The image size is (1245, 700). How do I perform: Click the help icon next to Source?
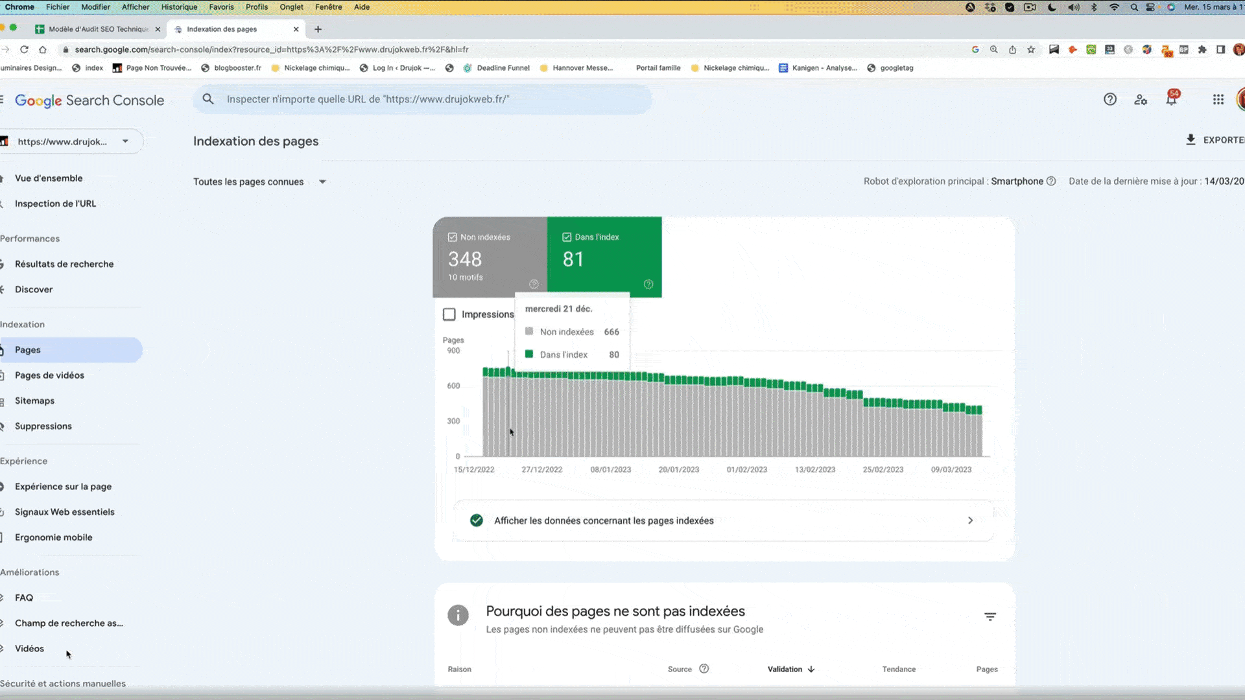(x=704, y=669)
